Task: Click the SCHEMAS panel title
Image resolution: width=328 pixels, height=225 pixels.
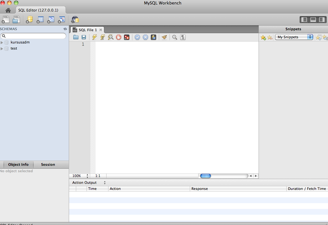Action: [x=9, y=29]
